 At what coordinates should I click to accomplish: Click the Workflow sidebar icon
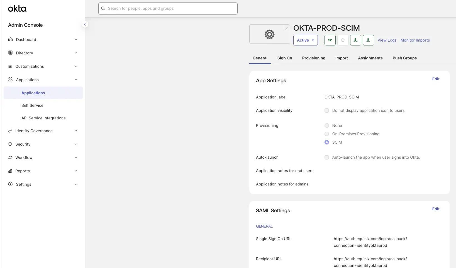(10, 157)
